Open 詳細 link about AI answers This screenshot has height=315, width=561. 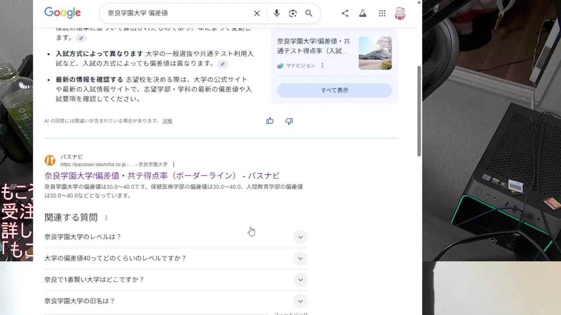[x=167, y=121]
